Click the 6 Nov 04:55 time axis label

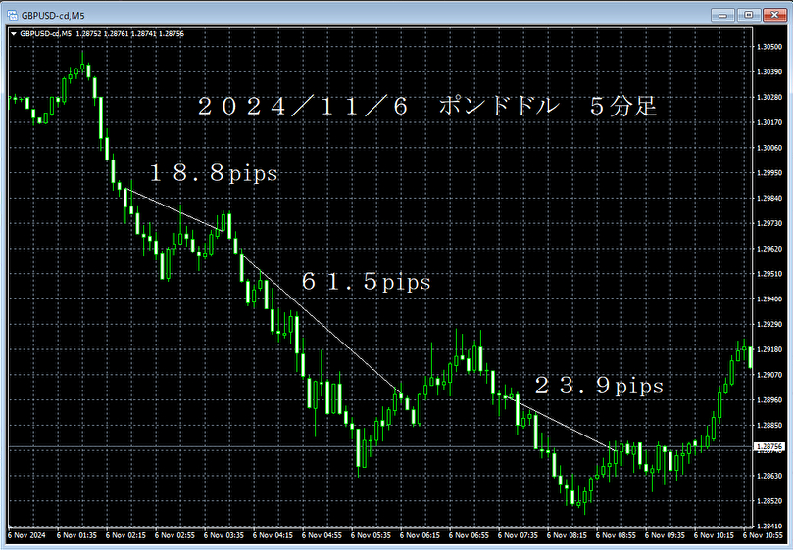pos(322,535)
